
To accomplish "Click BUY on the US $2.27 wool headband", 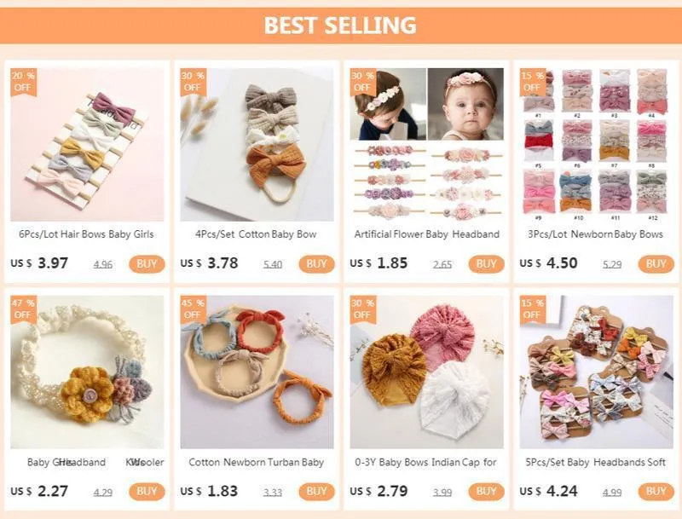I will pyautogui.click(x=147, y=491).
